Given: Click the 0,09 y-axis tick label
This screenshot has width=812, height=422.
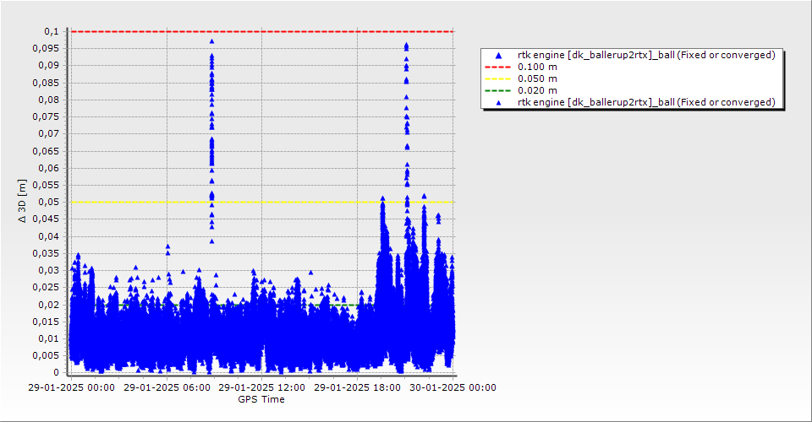Looking at the screenshot, I should click(x=48, y=66).
